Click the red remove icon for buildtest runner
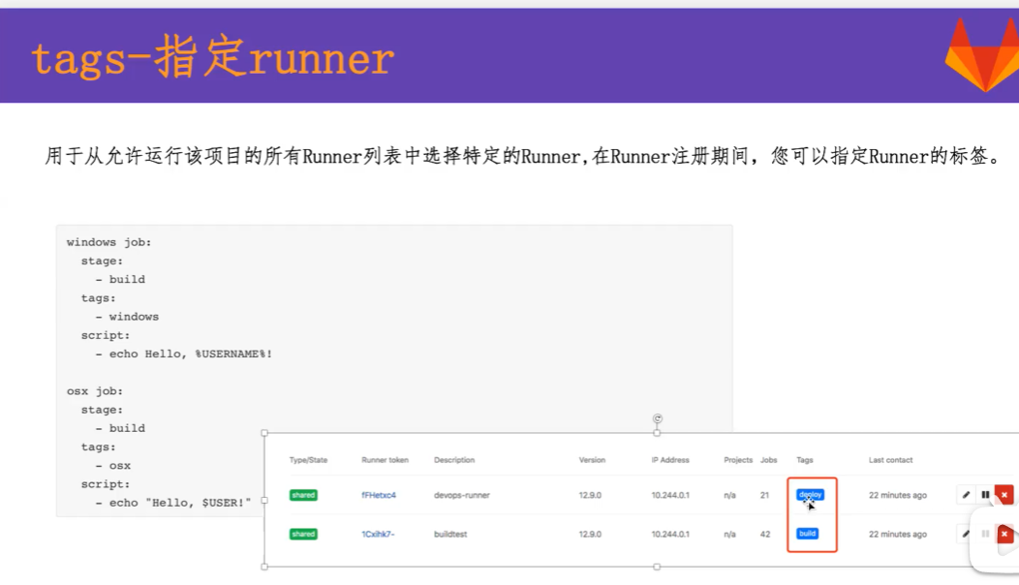This screenshot has width=1019, height=585. pyautogui.click(x=1004, y=534)
